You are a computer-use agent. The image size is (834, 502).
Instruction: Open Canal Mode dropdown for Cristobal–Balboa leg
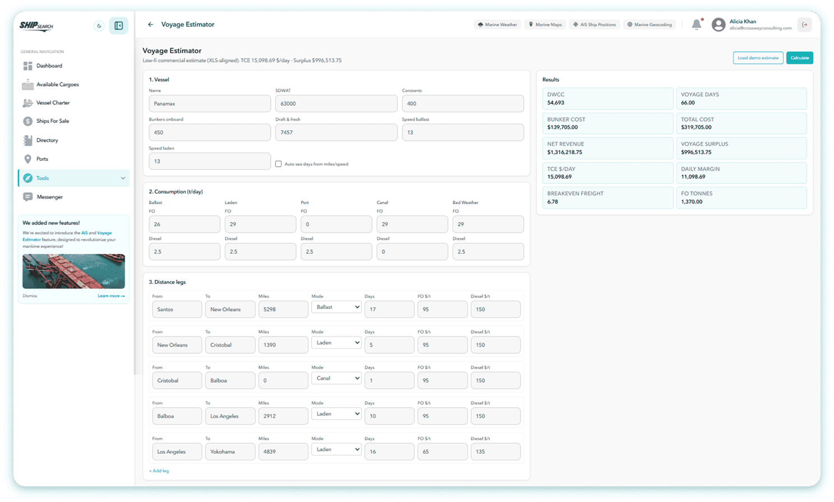pos(336,379)
